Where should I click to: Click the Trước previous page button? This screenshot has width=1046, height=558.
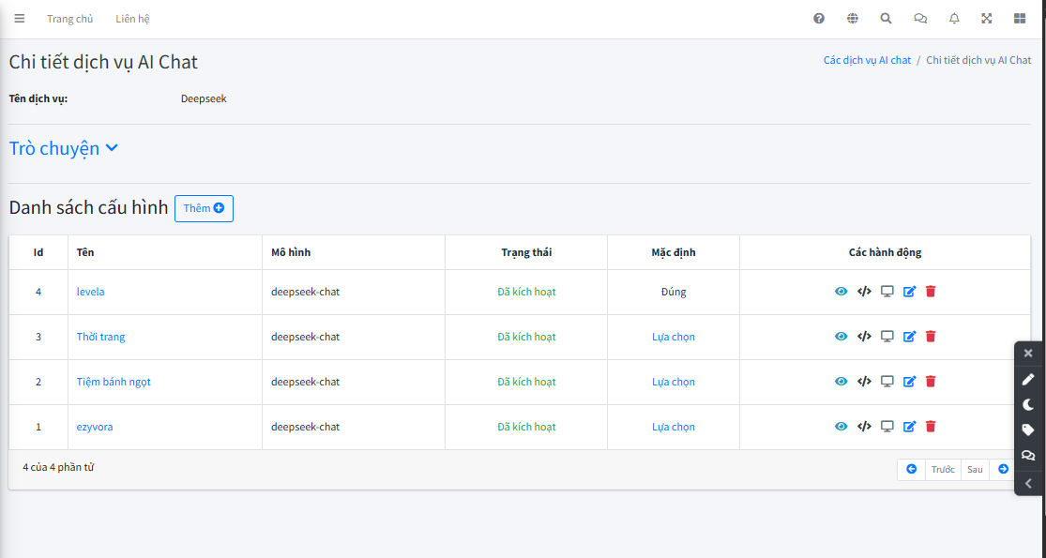pyautogui.click(x=943, y=469)
